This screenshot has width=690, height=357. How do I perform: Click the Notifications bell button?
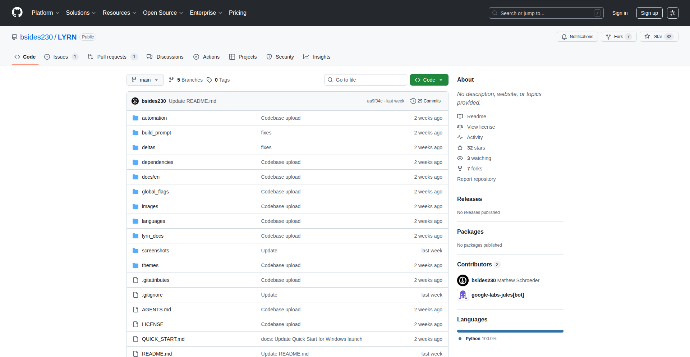577,37
